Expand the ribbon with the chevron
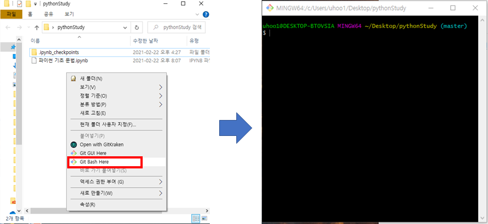Screen dimensions: 488x224 pos(197,14)
